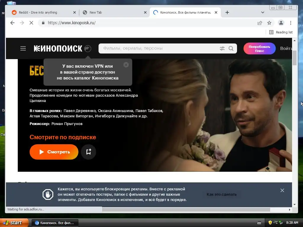The image size is (303, 227).
Task: Click the site lock icon
Action: tap(43, 23)
